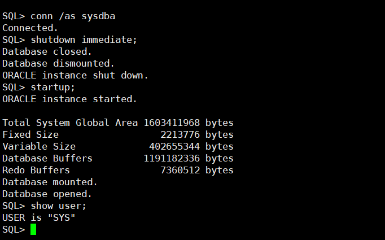385x240 pixels.
Task: Click the "Connected." output line
Action: 30,28
